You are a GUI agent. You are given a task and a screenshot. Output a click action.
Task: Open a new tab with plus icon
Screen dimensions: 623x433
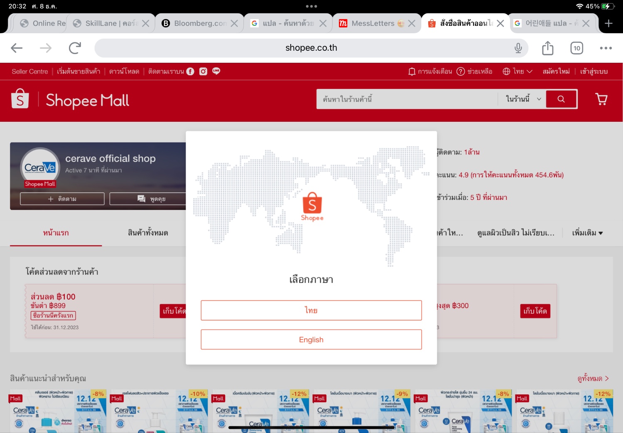pyautogui.click(x=609, y=23)
